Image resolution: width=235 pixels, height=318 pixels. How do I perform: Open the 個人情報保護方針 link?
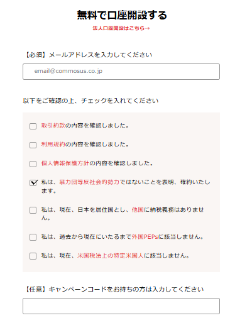pos(65,163)
